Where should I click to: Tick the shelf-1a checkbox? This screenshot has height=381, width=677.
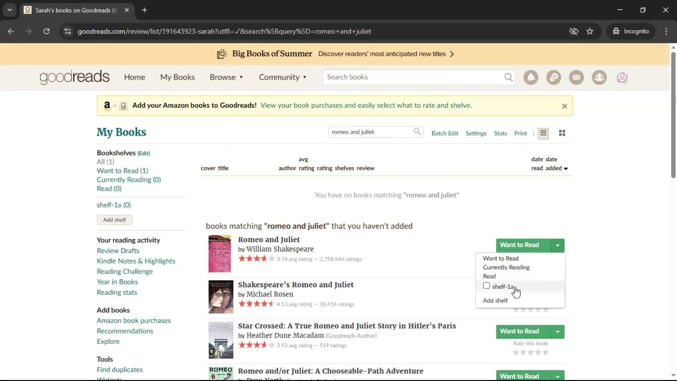486,286
